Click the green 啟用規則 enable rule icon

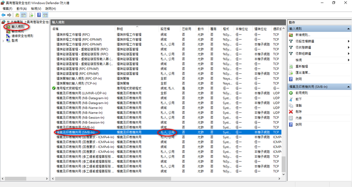click(x=291, y=93)
